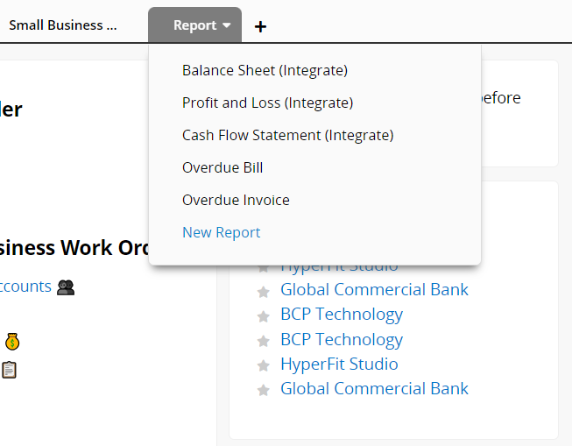Click the plus icon to add a tab
Screen dimensions: 572x446
tap(260, 26)
